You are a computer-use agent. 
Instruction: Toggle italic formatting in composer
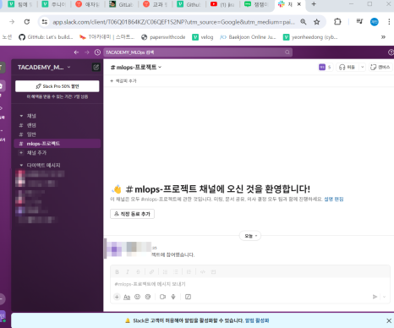pyautogui.click(x=128, y=272)
